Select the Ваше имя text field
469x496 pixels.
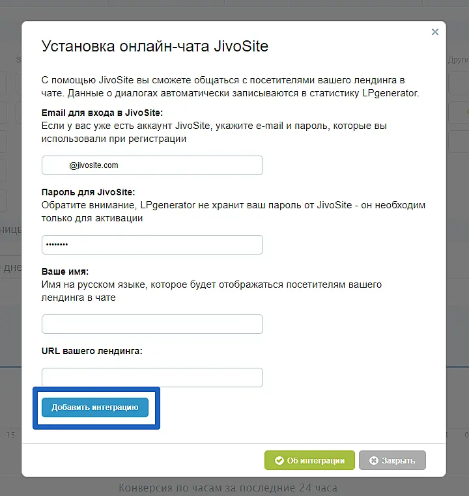click(x=152, y=324)
